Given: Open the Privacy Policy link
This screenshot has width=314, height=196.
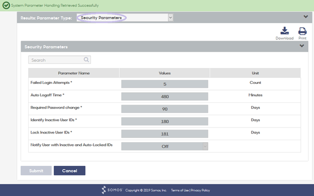Looking at the screenshot, I should [200, 190].
